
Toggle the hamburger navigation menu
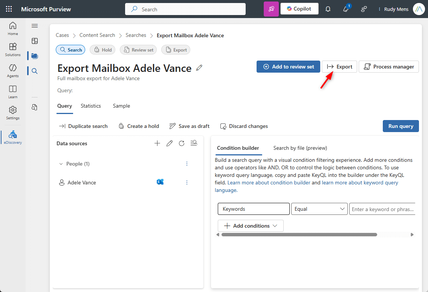pyautogui.click(x=35, y=26)
